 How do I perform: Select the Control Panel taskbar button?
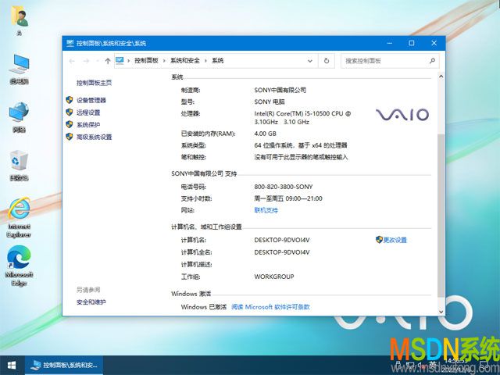point(64,365)
